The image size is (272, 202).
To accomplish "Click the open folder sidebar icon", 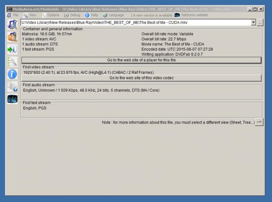I will tap(12, 37).
